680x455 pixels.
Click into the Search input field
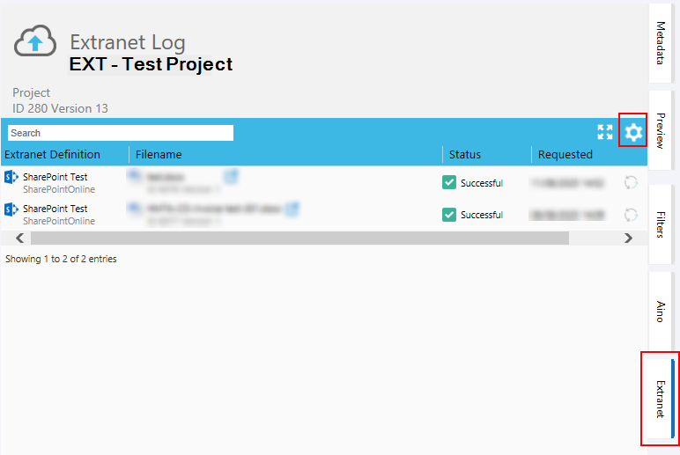click(121, 133)
